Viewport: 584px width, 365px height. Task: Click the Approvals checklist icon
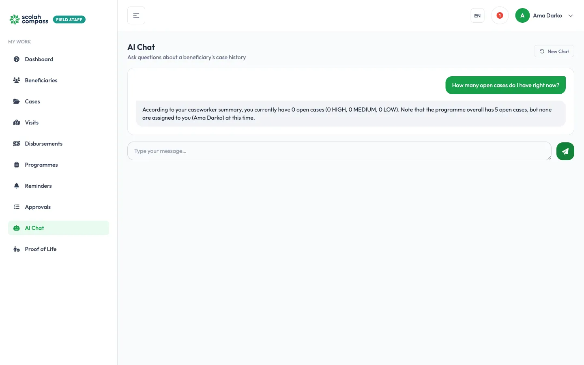click(17, 207)
